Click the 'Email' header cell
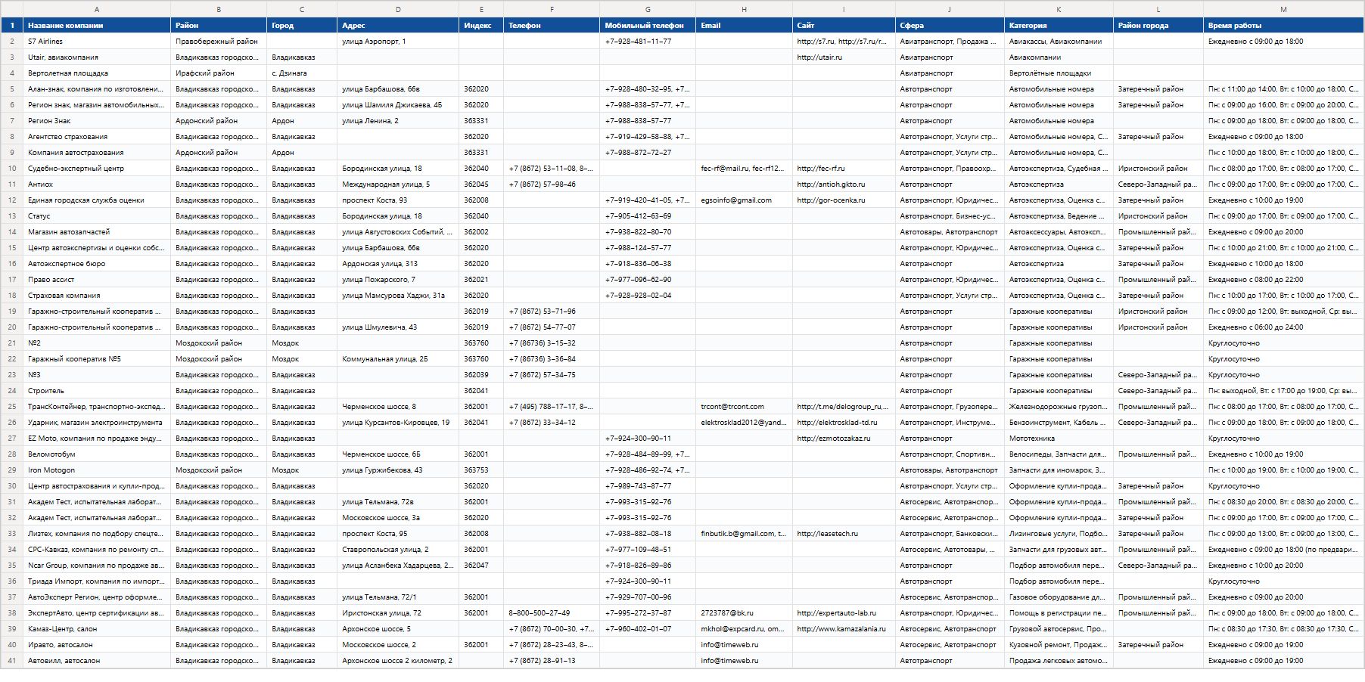This screenshot has height=682, width=1365. pos(744,26)
